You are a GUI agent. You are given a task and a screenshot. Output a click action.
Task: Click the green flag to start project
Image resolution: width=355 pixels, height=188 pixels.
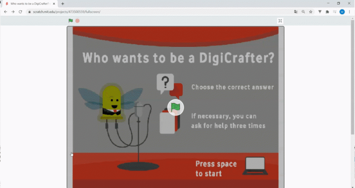(71, 21)
